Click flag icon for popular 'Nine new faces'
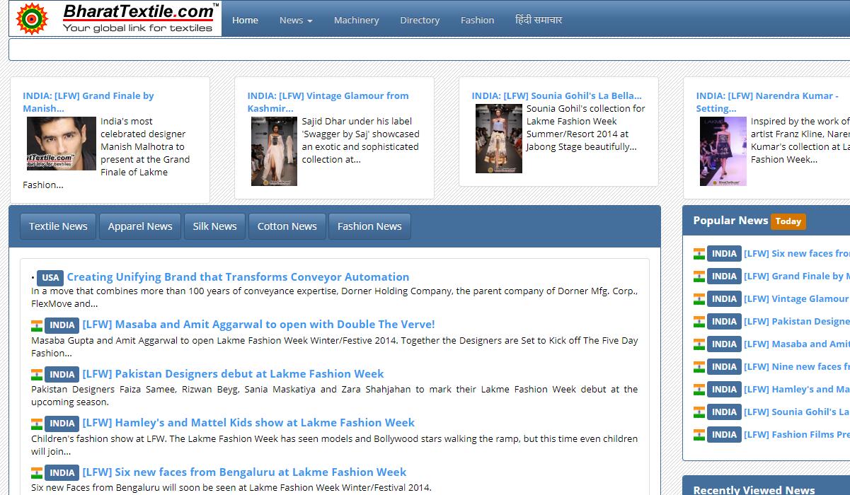 699,367
